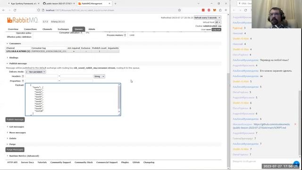This screenshot has width=302, height=170.
Task: Show the site shield information icon
Action: click(x=39, y=10)
